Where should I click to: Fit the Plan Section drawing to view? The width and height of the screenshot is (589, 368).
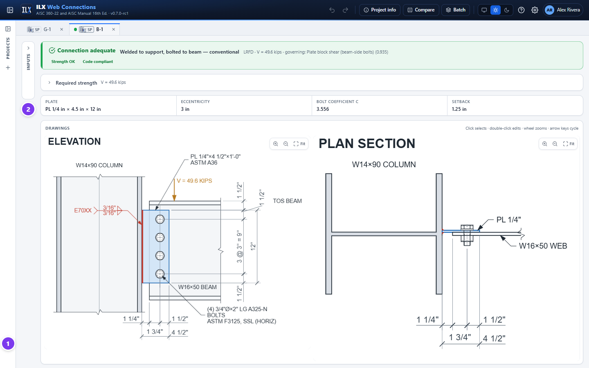pyautogui.click(x=569, y=144)
